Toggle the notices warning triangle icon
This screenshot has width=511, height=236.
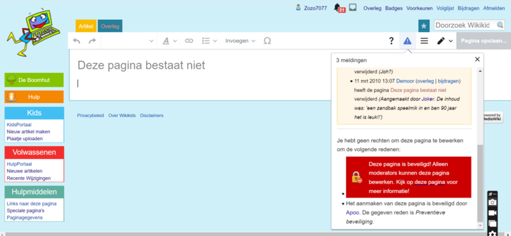tap(408, 41)
